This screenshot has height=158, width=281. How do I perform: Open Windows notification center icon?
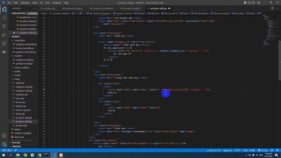tap(276, 155)
